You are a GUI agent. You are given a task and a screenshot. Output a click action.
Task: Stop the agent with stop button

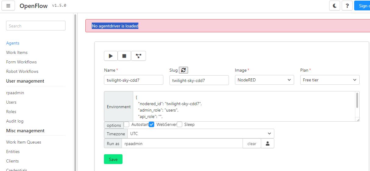[x=124, y=56]
